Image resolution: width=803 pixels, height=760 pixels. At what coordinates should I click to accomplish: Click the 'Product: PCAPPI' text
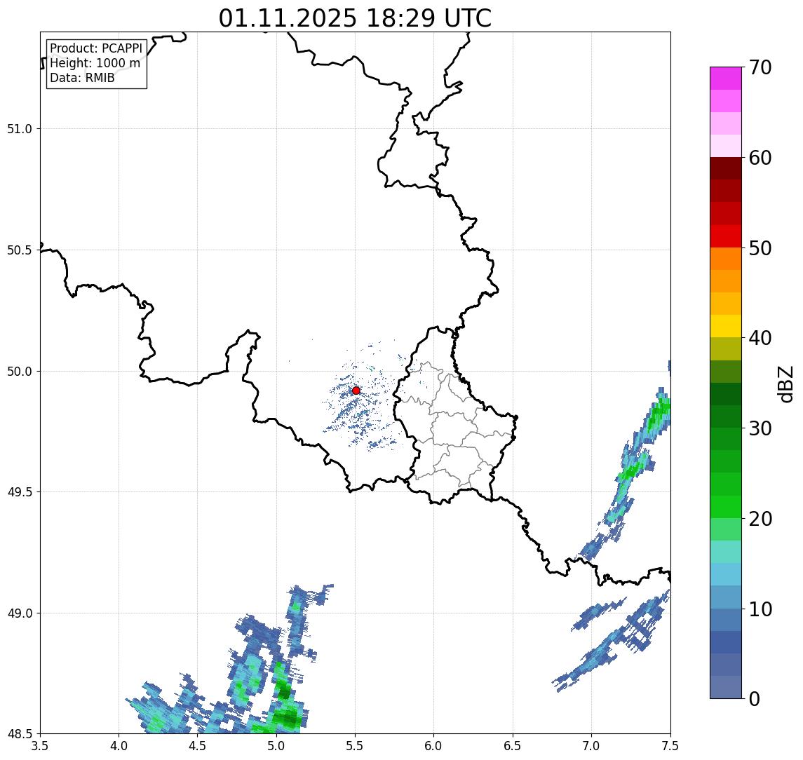(96, 48)
